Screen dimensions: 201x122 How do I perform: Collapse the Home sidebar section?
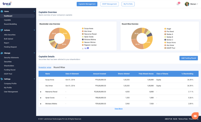(x=34, y=11)
